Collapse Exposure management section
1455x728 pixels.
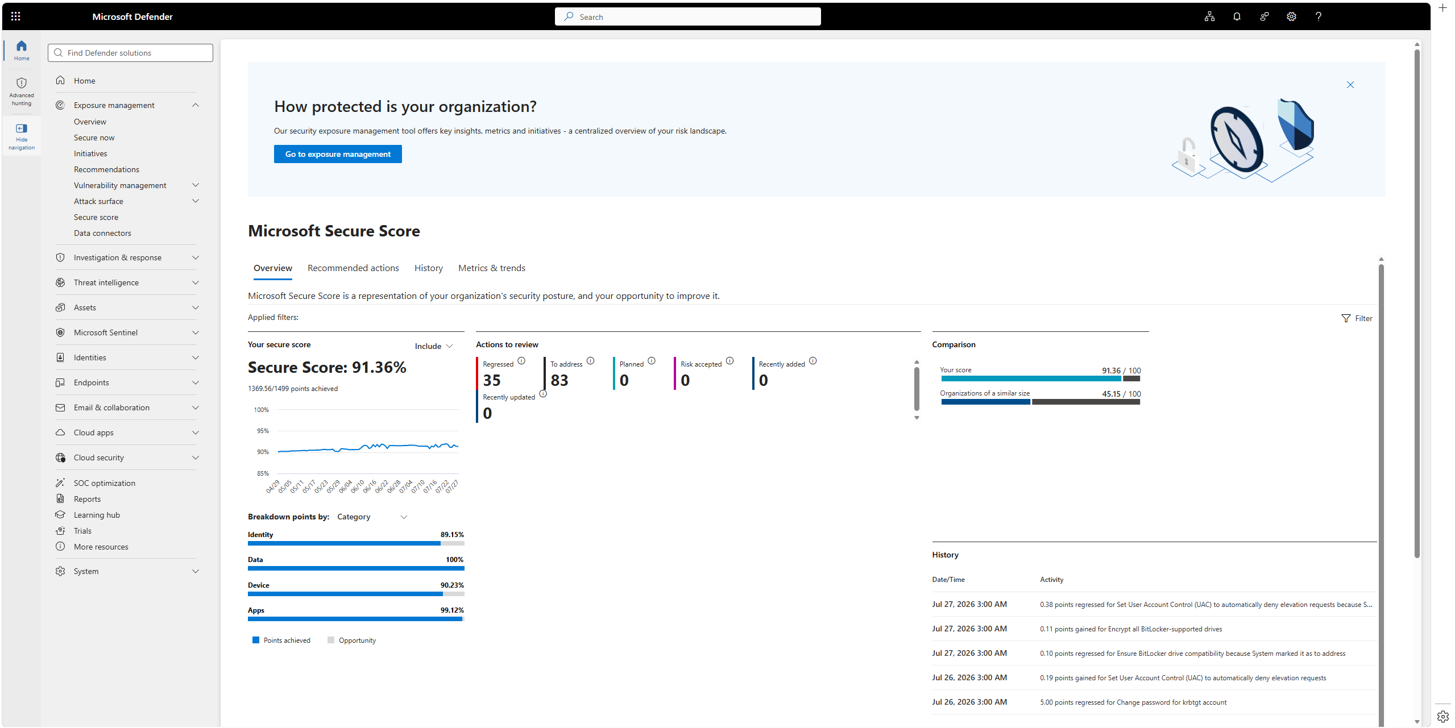pos(196,105)
